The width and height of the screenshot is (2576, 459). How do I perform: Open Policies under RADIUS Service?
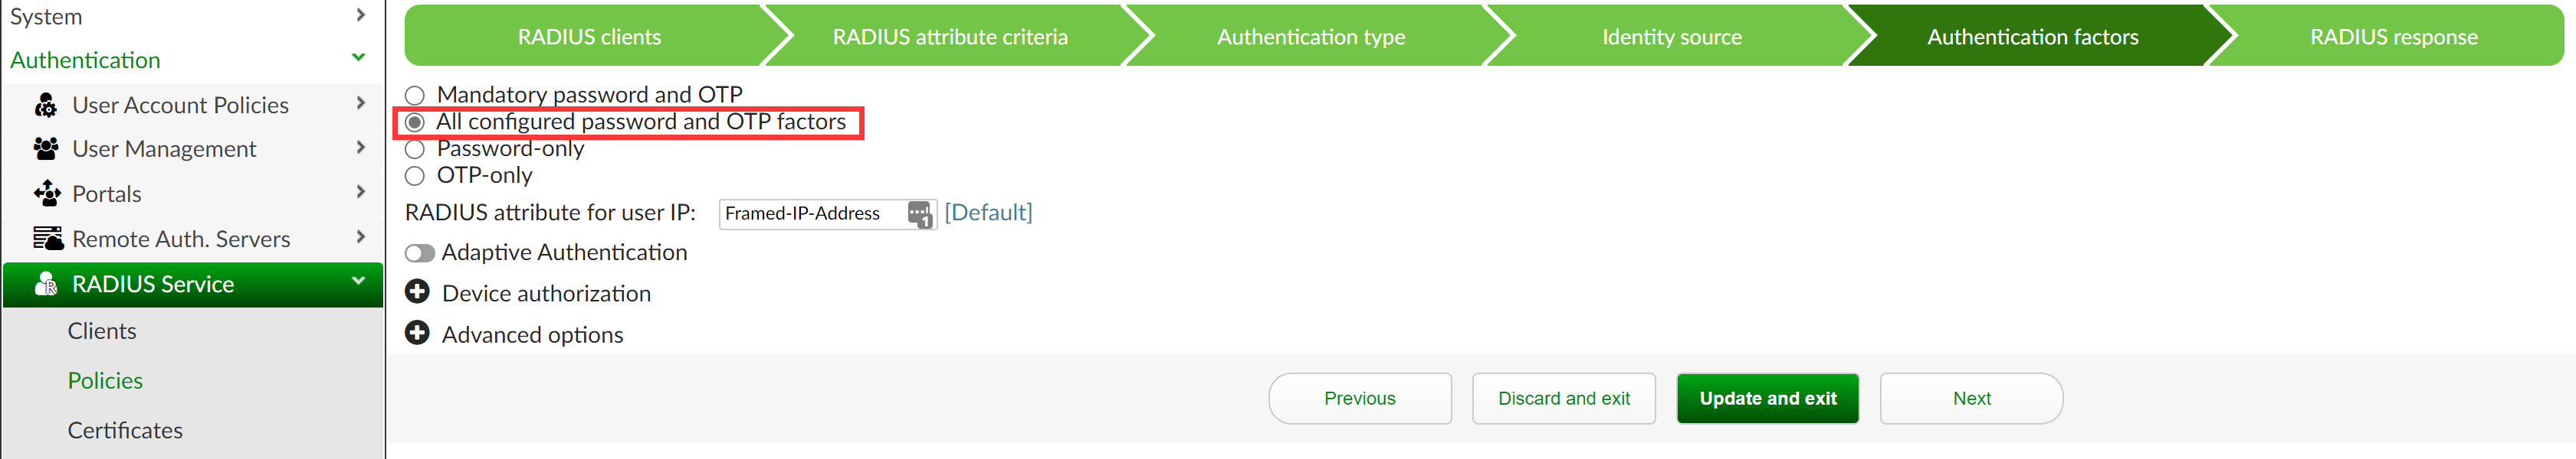pos(105,380)
